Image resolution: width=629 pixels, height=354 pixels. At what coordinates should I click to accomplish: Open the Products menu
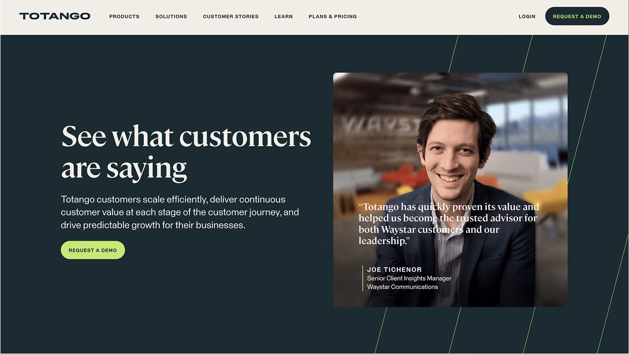click(x=124, y=17)
